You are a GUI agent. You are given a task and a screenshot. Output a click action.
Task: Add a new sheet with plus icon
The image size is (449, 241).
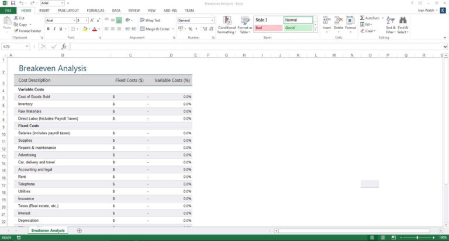coord(80,230)
